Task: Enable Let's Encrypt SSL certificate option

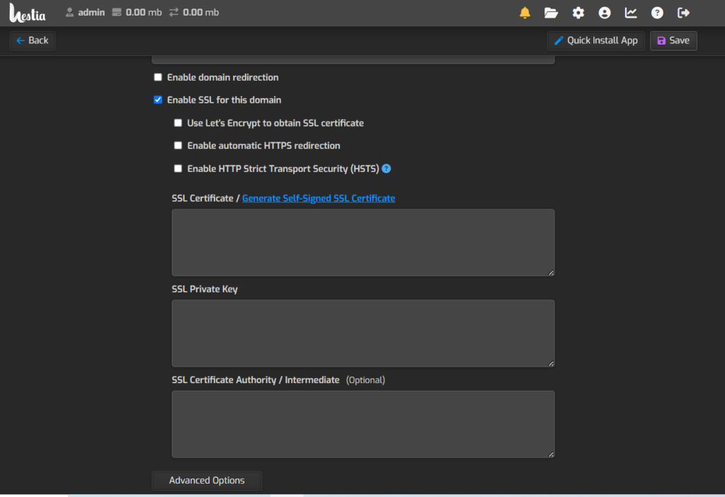Action: 178,123
